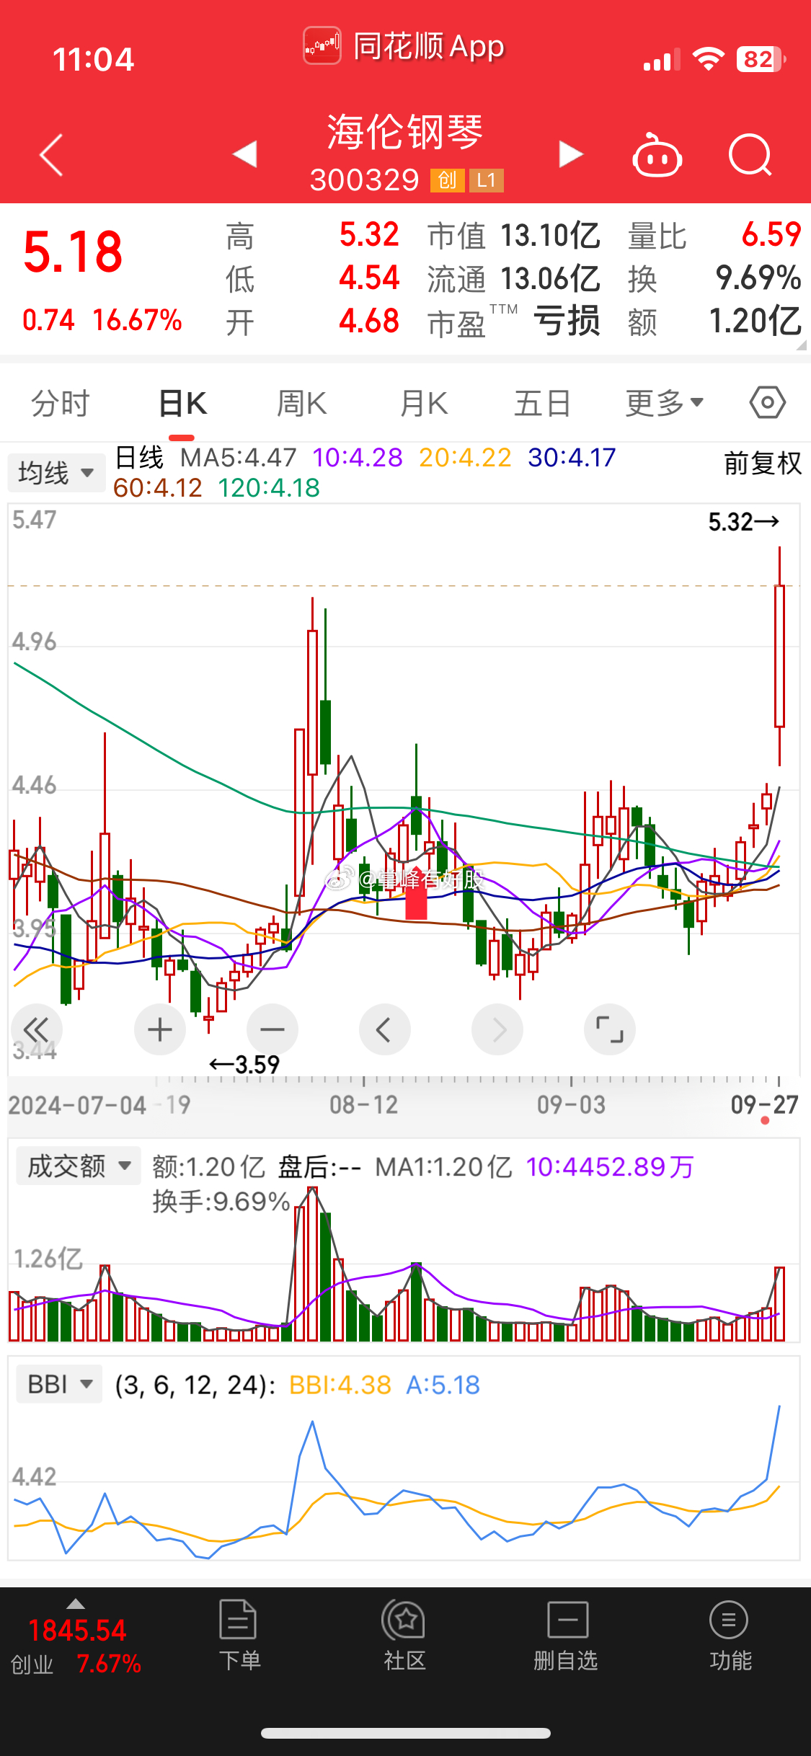Jump to earliest data with double-left arrow
This screenshot has width=811, height=1756.
point(36,1029)
